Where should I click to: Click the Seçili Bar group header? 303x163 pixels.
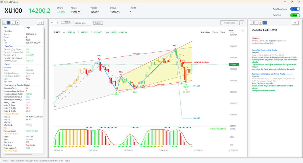tap(8, 31)
